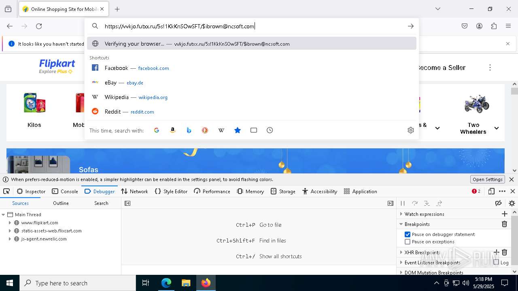Expand static-assets-web.flixcart.com source node
This screenshot has width=518, height=291.
point(10,231)
